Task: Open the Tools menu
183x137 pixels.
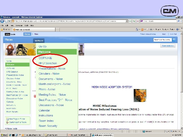Action: [x=26, y=25]
